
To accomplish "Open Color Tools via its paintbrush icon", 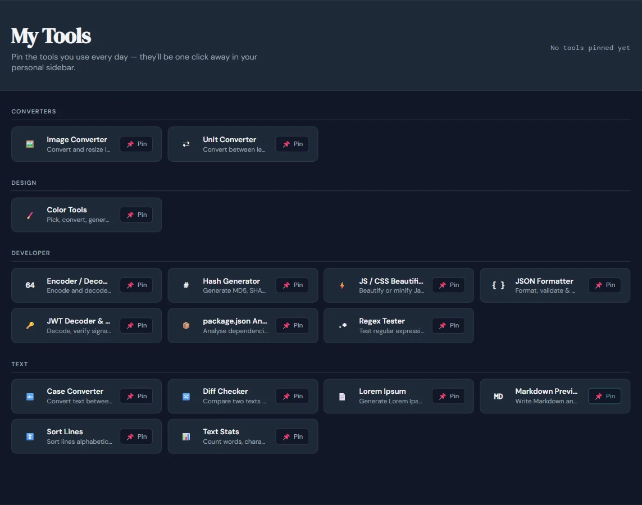I will [x=29, y=215].
